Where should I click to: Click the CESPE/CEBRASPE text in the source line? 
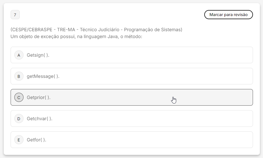pos(31,29)
